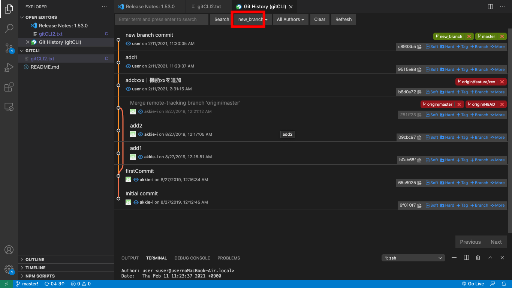Remove the origin/feature/xxx label
This screenshot has height=288, width=512.
pos(502,82)
